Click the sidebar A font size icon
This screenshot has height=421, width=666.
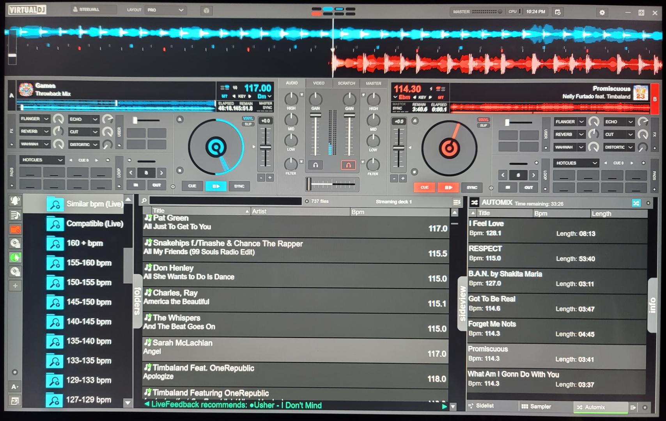(x=15, y=387)
